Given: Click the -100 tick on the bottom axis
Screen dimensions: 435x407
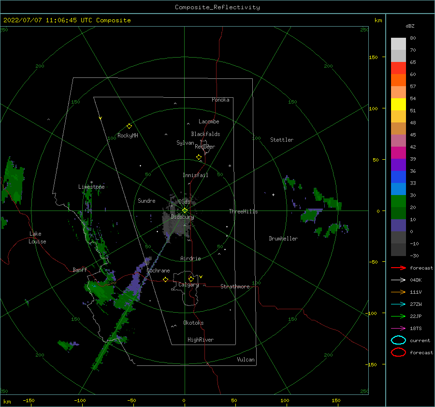Looking at the screenshot, I should coord(80,401).
